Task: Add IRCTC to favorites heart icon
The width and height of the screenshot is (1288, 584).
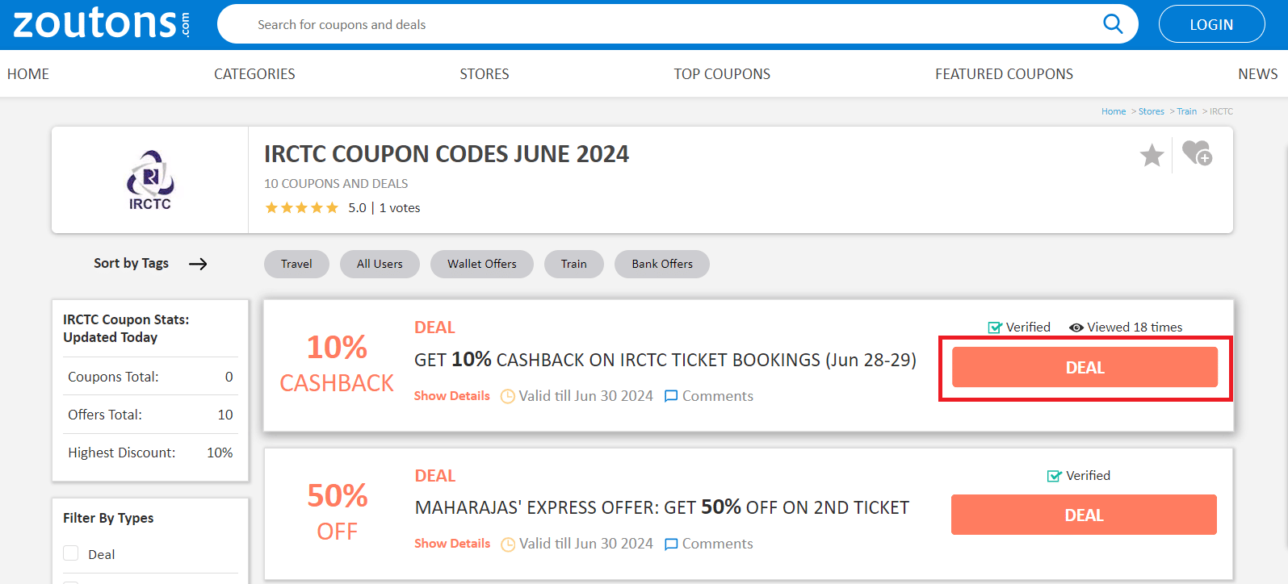Action: point(1197,152)
